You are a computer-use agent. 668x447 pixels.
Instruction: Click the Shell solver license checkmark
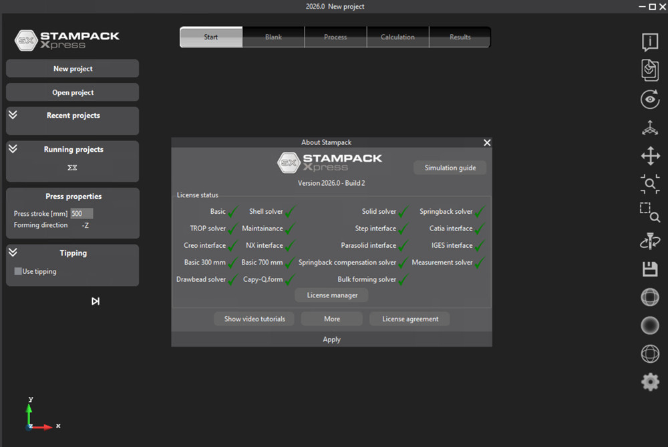(290, 211)
